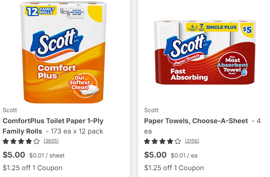The height and width of the screenshot is (177, 270).
Task: Click the $0.01 / sheet unit price
Action: (x=47, y=156)
